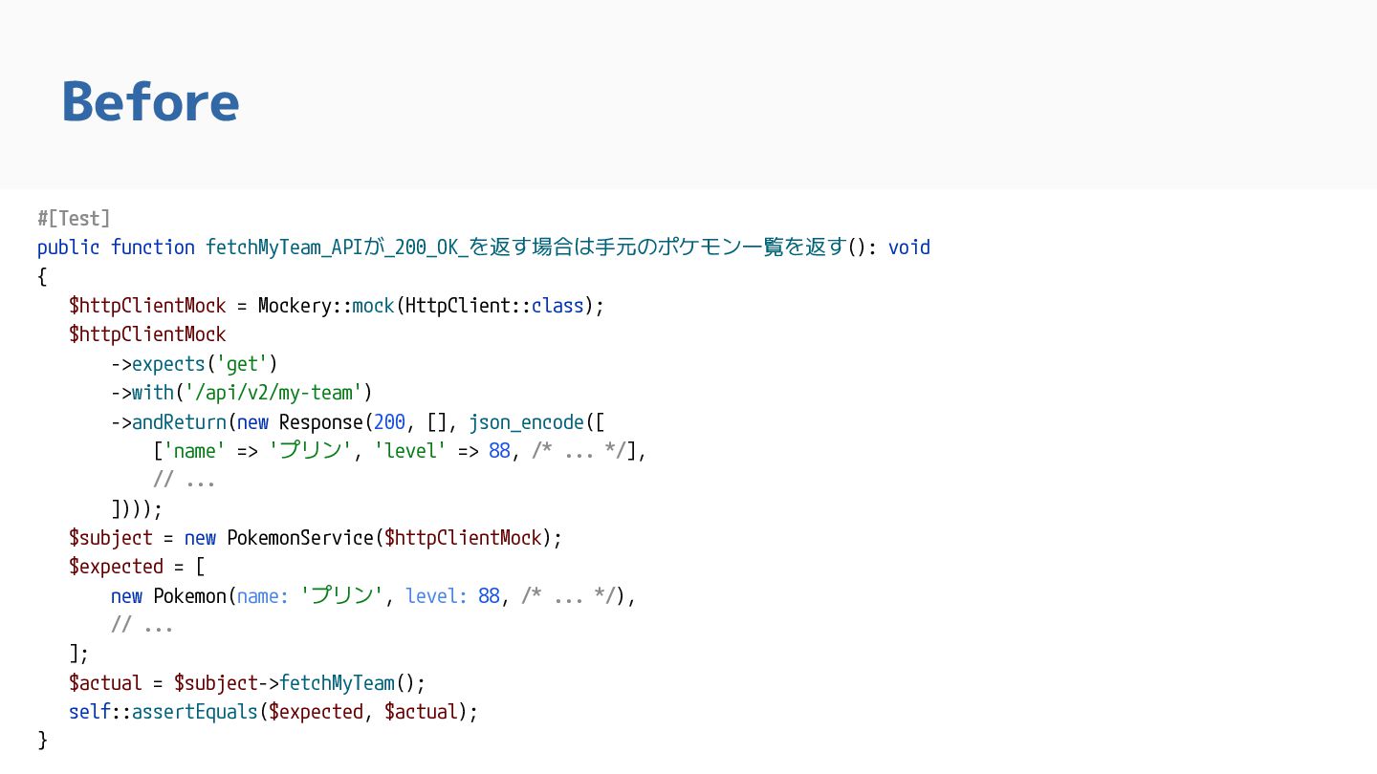The image size is (1377, 774).
Task: Click the "Before" slide title
Action: click(150, 101)
